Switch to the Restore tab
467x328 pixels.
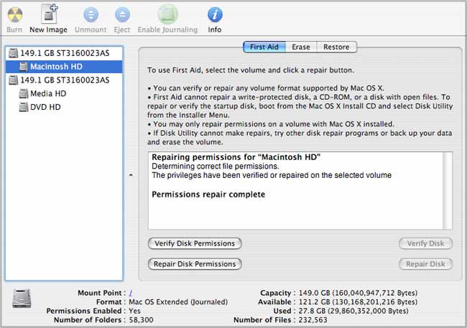coord(336,47)
